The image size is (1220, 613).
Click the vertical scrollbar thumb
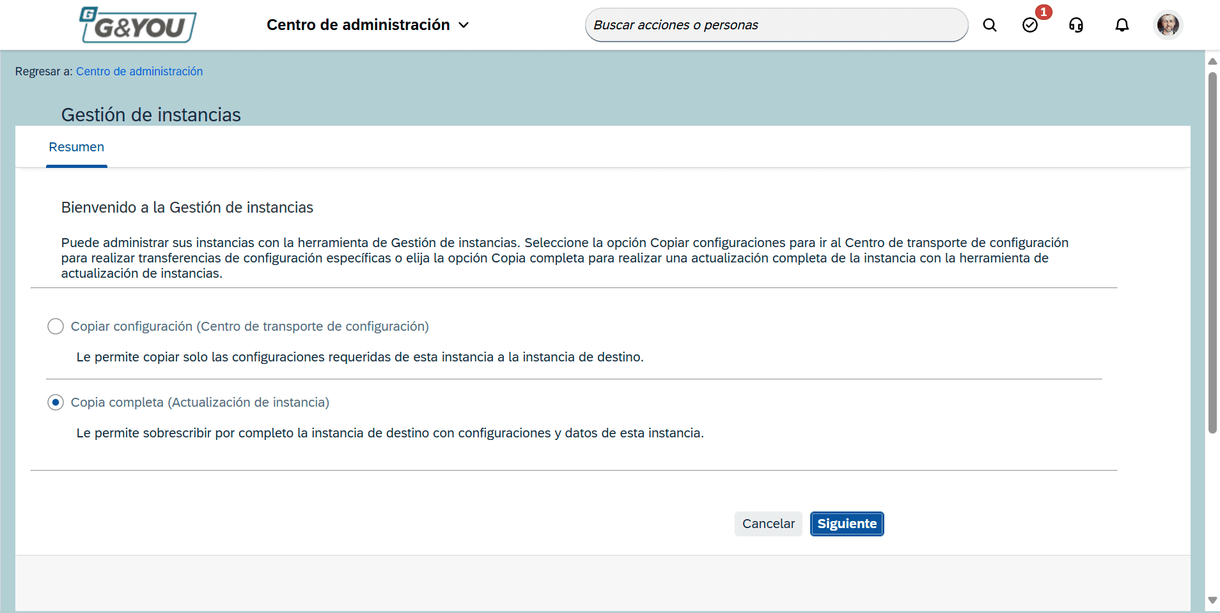[x=1212, y=253]
